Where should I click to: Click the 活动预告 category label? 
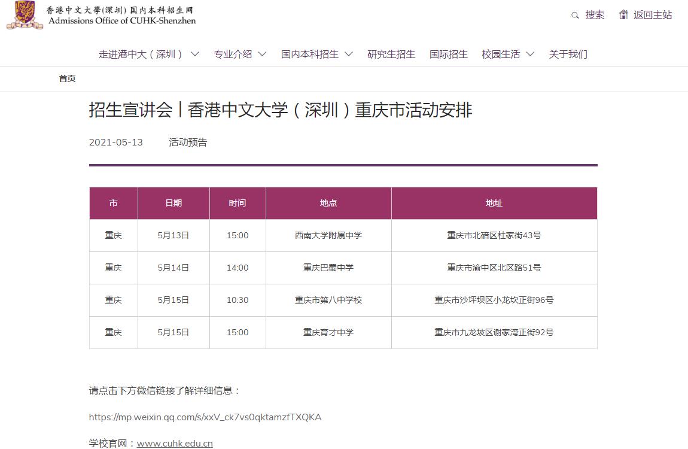188,142
